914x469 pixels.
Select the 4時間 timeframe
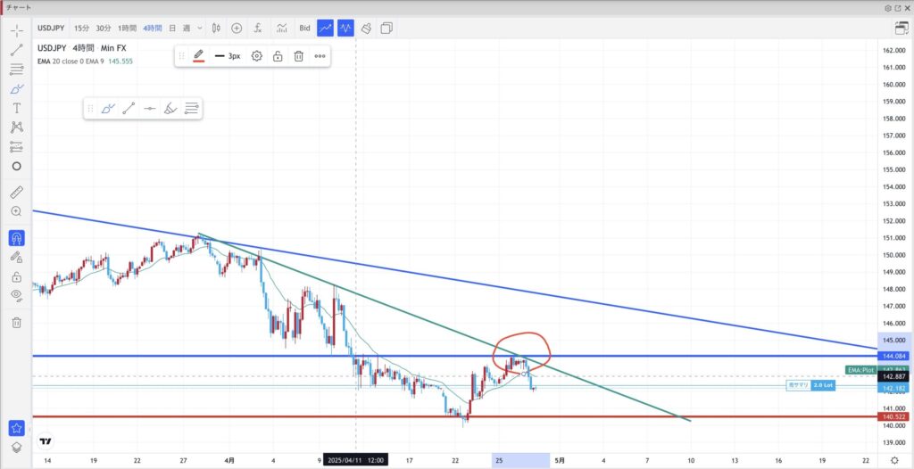pos(153,28)
